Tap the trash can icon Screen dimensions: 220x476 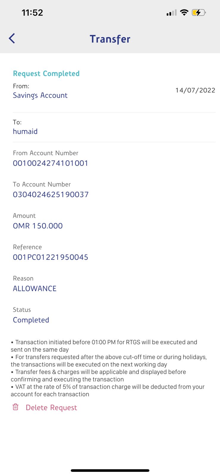15,407
